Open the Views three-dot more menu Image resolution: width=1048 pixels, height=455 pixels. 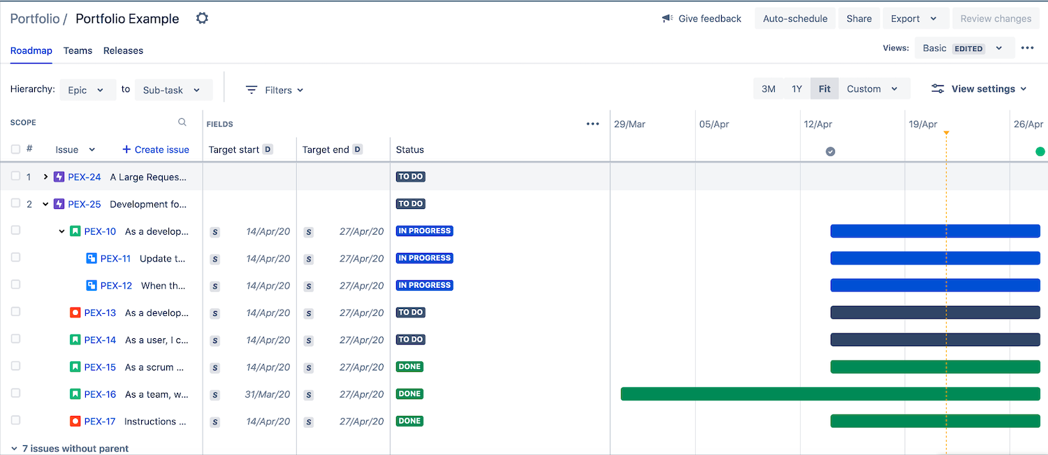point(1027,48)
